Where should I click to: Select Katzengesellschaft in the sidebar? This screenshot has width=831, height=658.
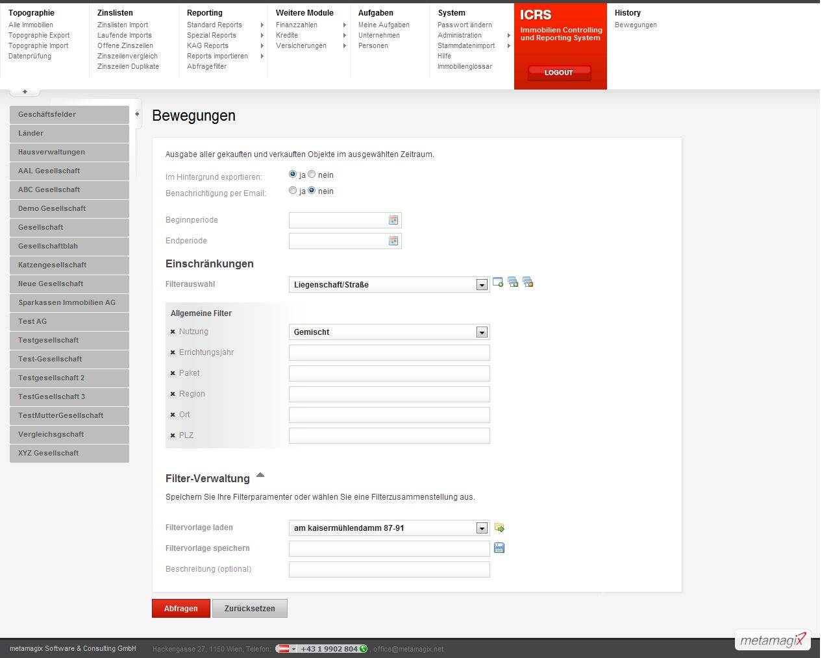pos(69,265)
